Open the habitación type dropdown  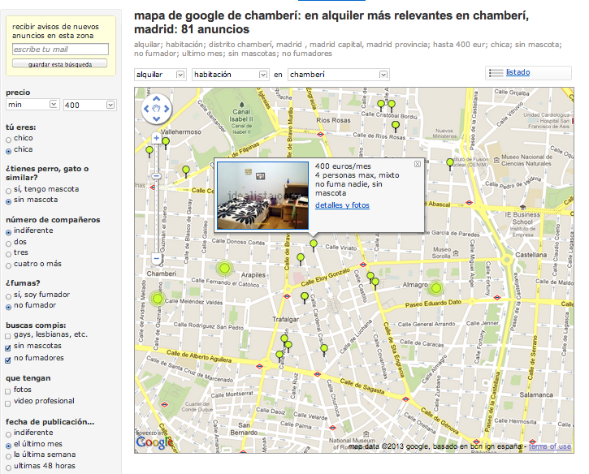point(230,75)
